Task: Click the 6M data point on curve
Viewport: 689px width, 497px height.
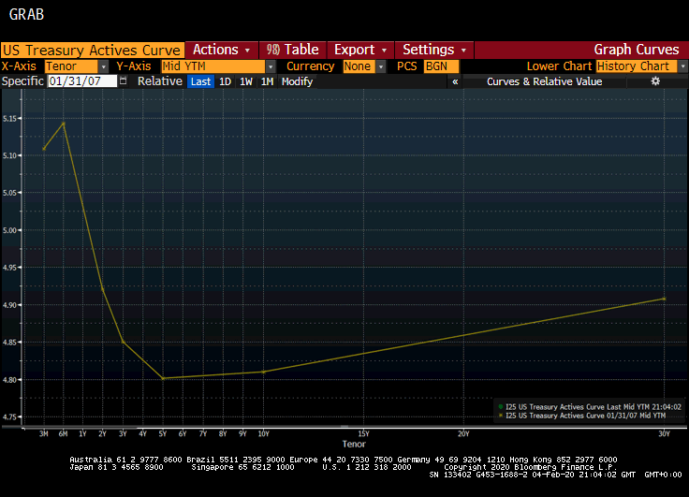Action: [x=64, y=124]
